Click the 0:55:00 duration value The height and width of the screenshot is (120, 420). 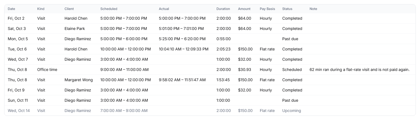224,39
